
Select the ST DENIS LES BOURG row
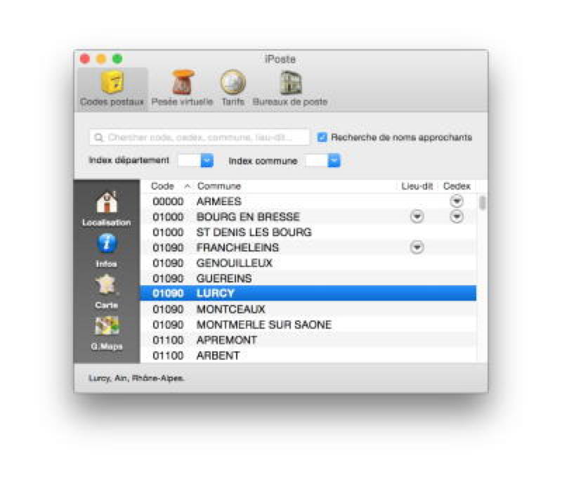coord(254,233)
